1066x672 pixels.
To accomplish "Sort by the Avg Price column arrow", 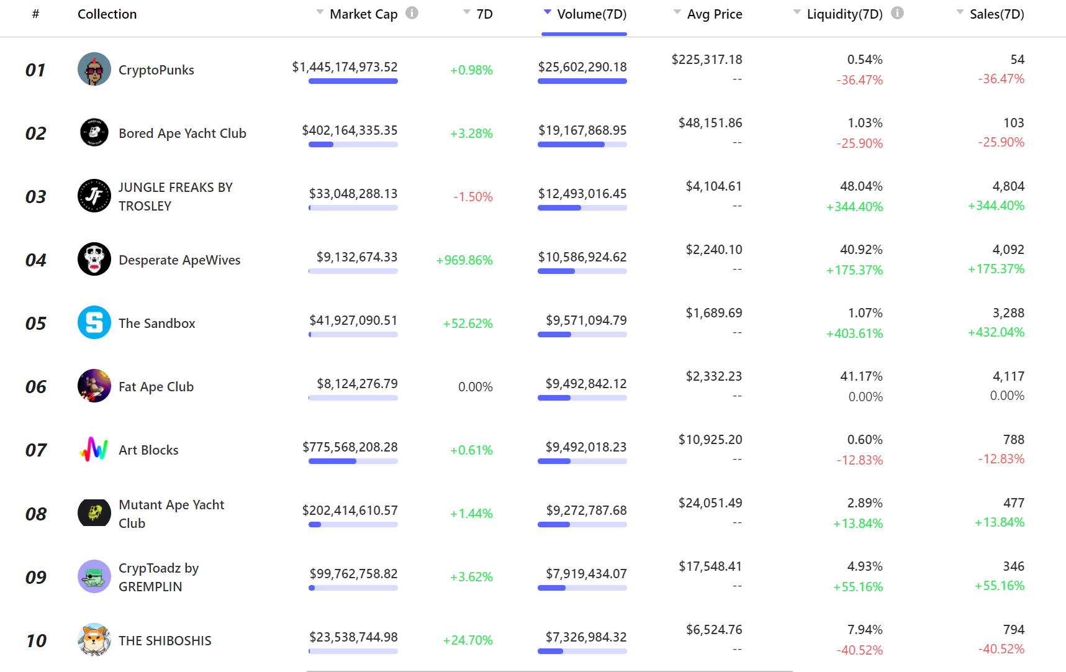I will pyautogui.click(x=677, y=12).
